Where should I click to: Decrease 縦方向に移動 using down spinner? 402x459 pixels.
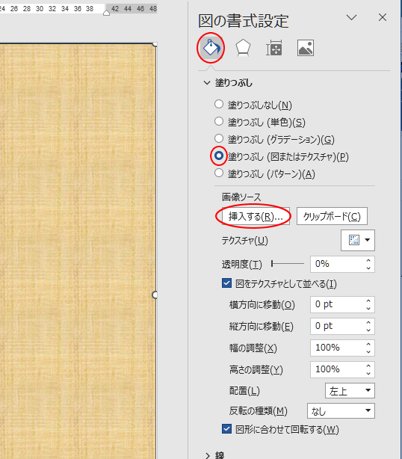click(x=368, y=330)
